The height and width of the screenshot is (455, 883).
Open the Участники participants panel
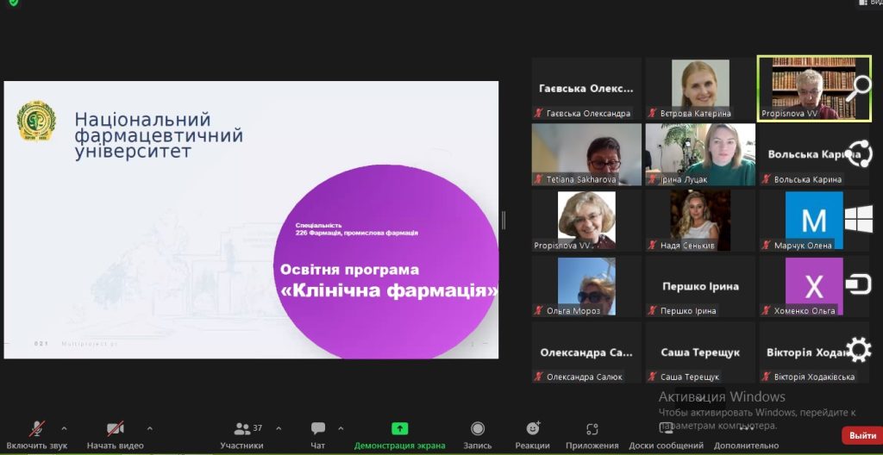pos(242,435)
